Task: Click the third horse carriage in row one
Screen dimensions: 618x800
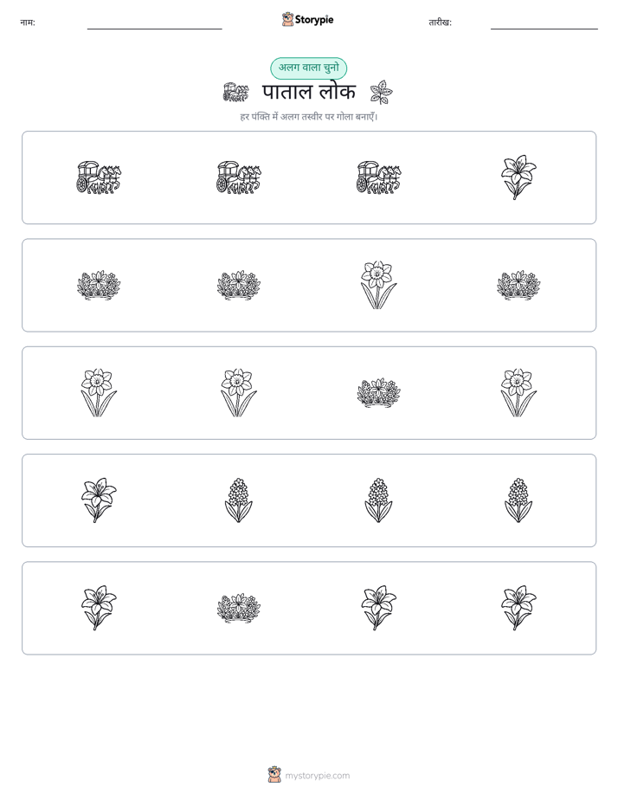Action: [378, 177]
